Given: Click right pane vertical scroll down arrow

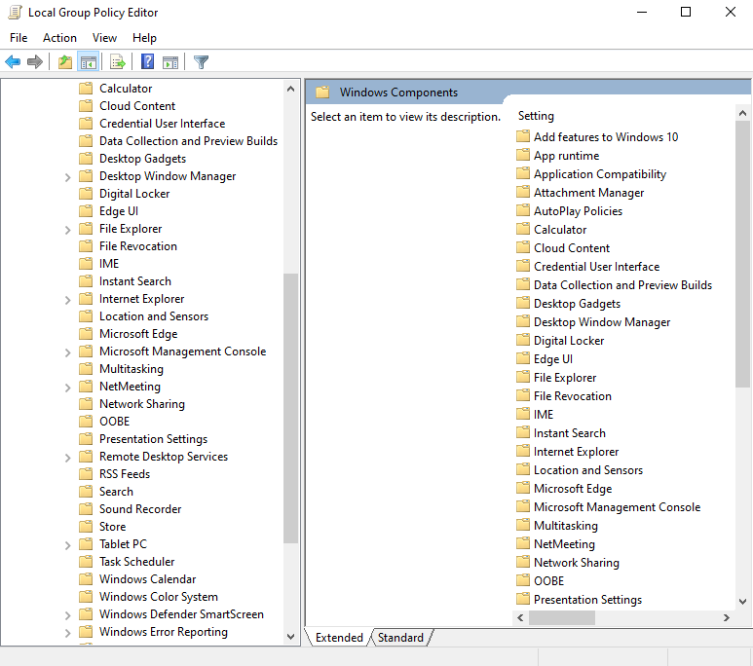Looking at the screenshot, I should coord(742,601).
